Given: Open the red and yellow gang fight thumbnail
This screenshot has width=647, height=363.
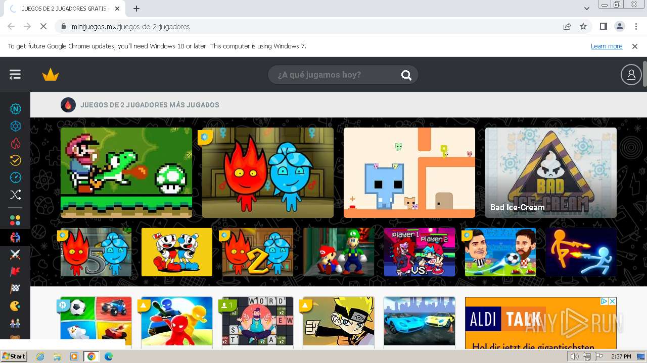Looking at the screenshot, I should 177,321.
